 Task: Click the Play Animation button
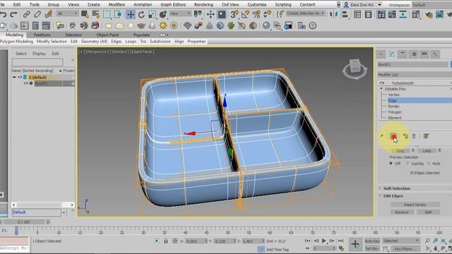pyautogui.click(x=324, y=241)
